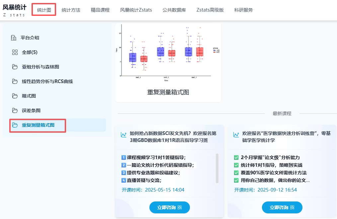The height and width of the screenshot is (219, 337).
Task: Click the right card's 立即咨询 button
Action: coord(282,207)
